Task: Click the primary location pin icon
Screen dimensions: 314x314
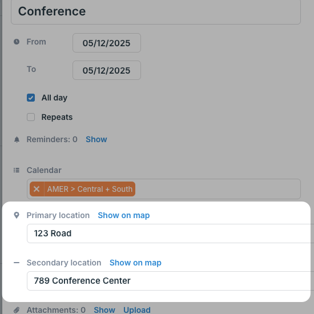Action: (x=17, y=215)
